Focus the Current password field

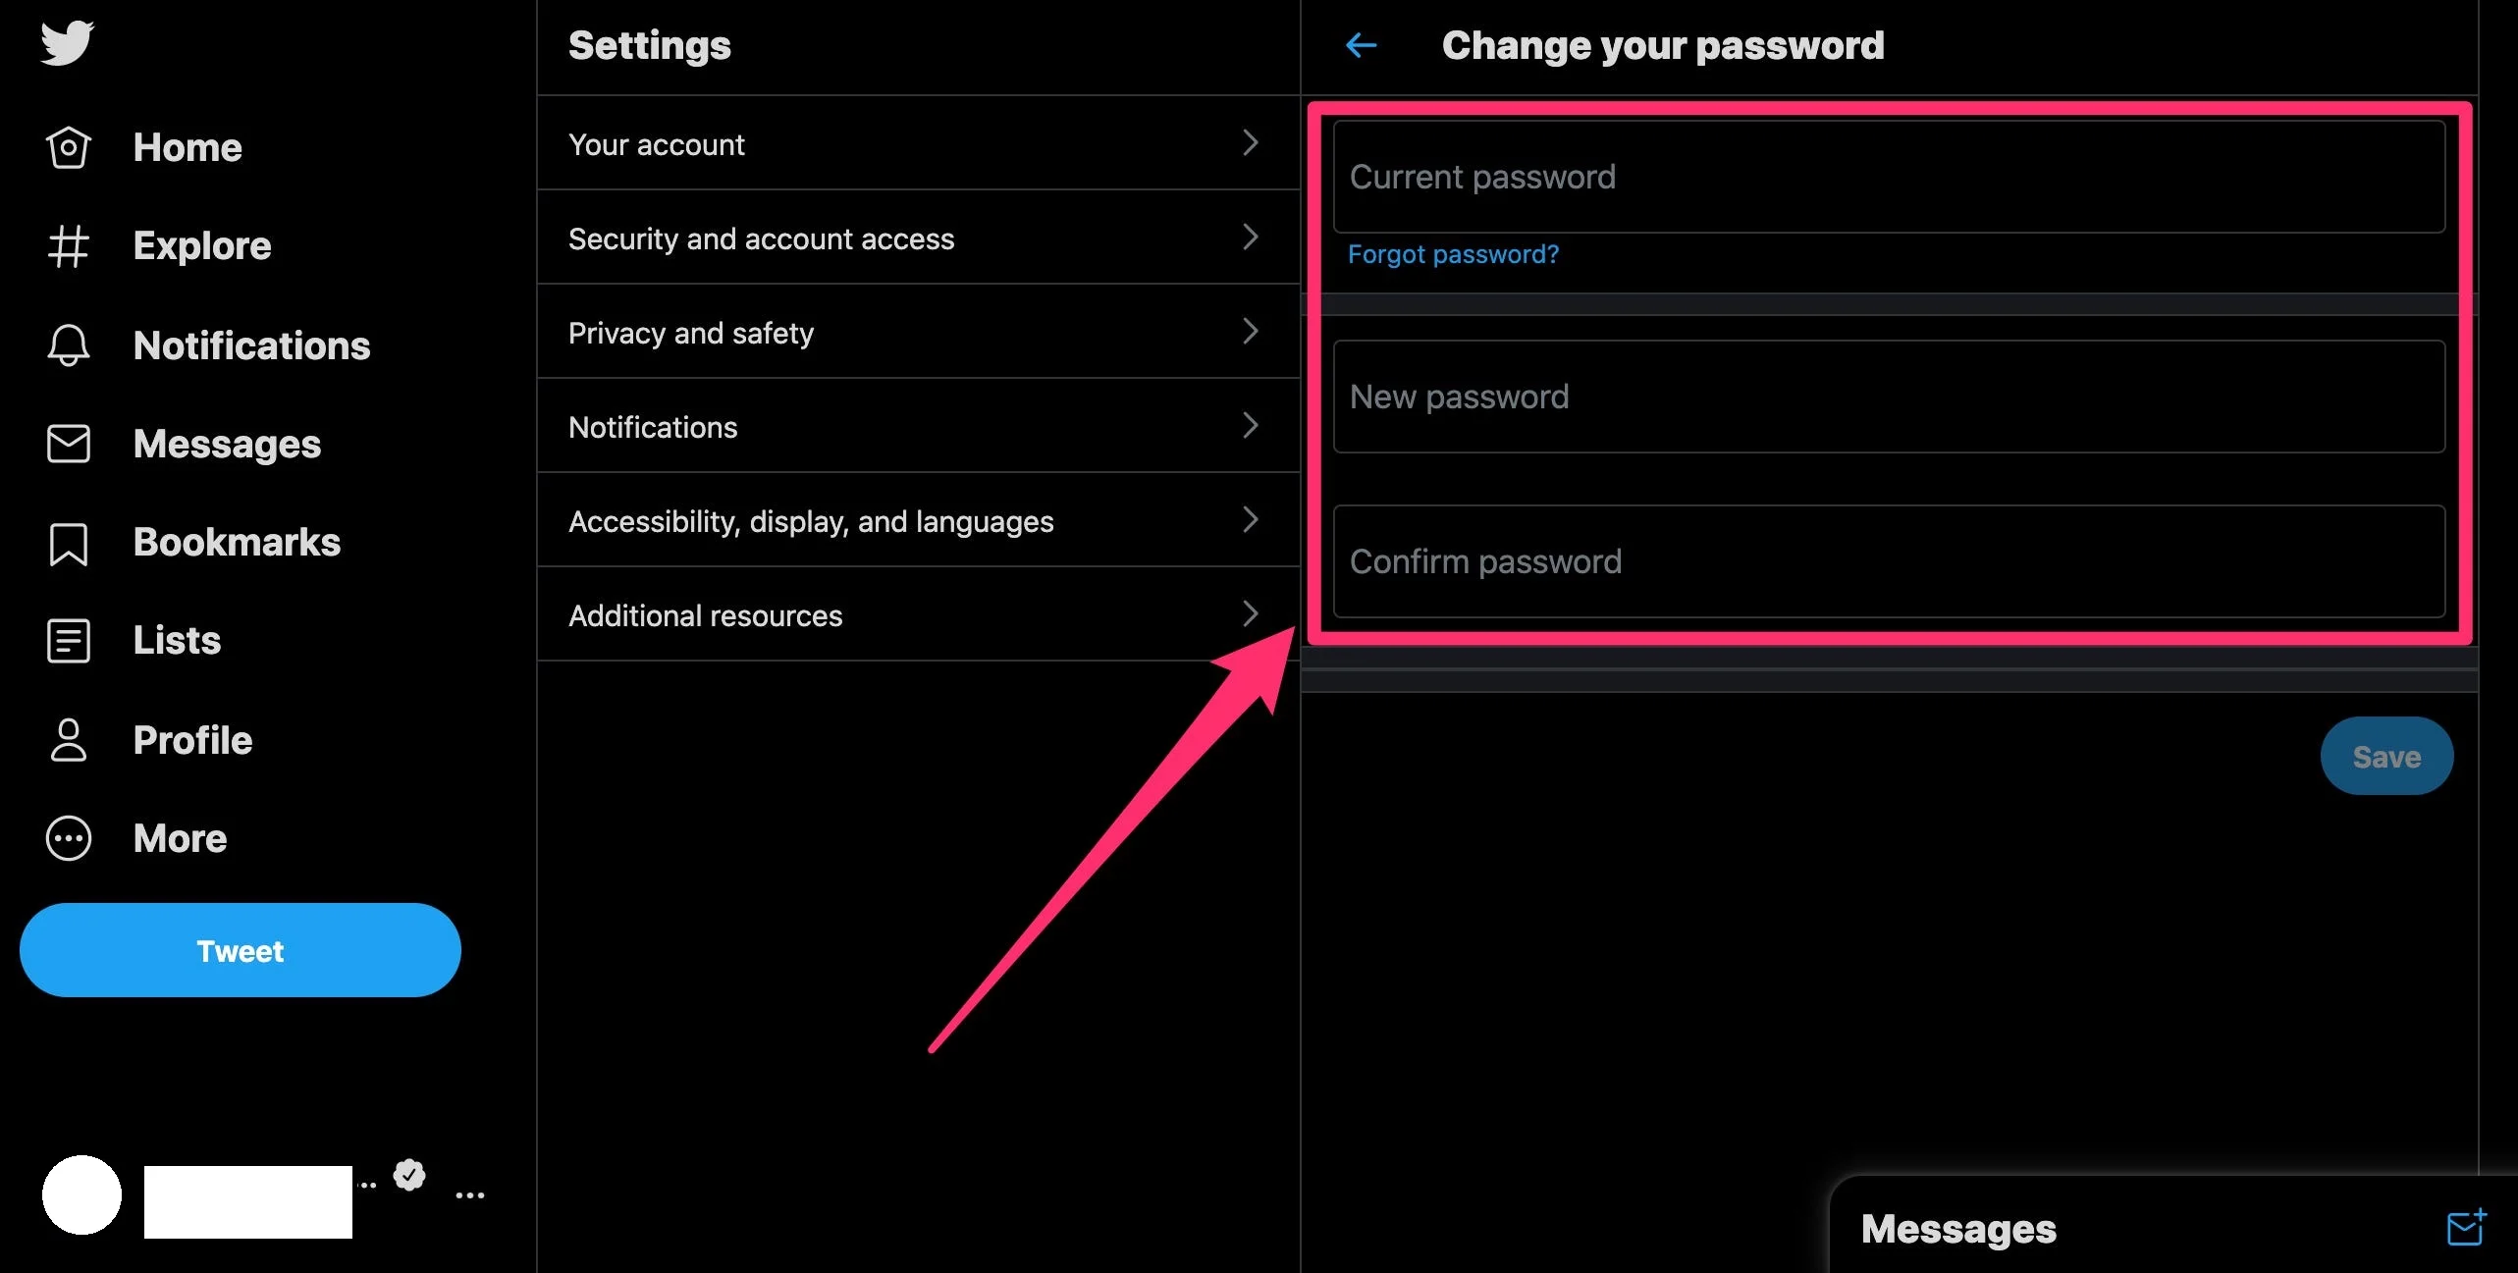click(1888, 178)
